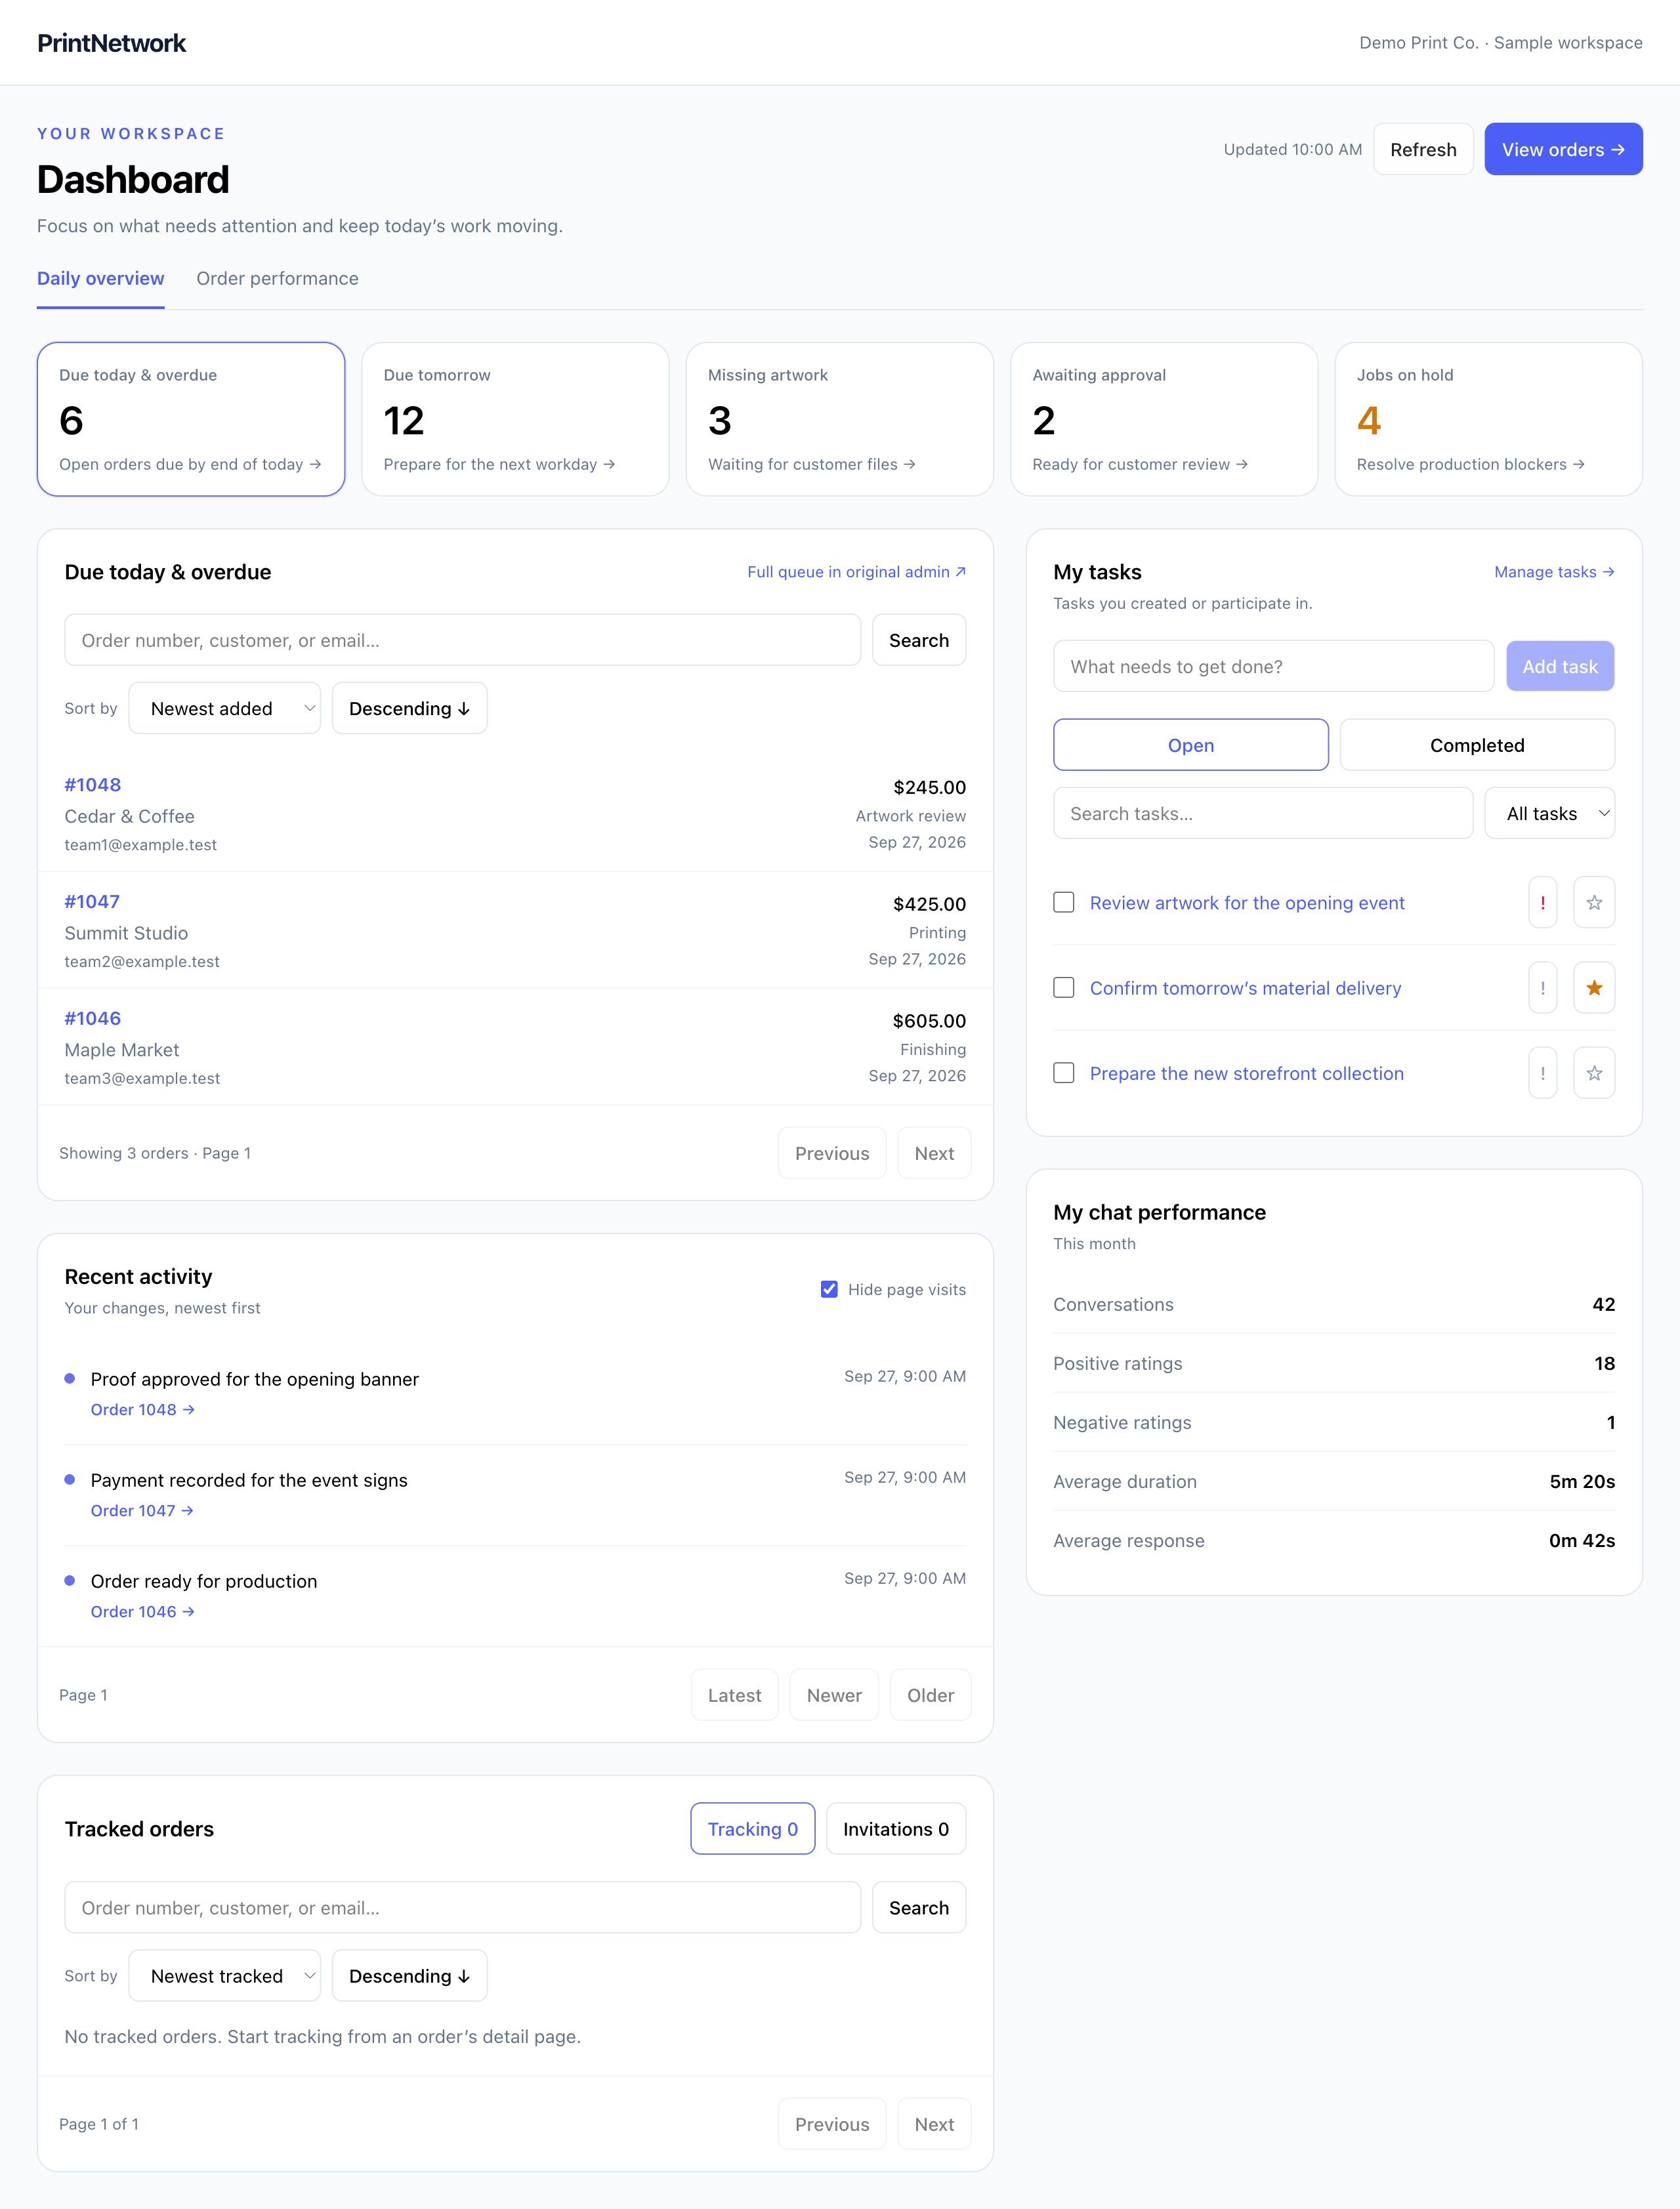
Task: Open the All tasks filter dropdown
Action: click(1549, 814)
